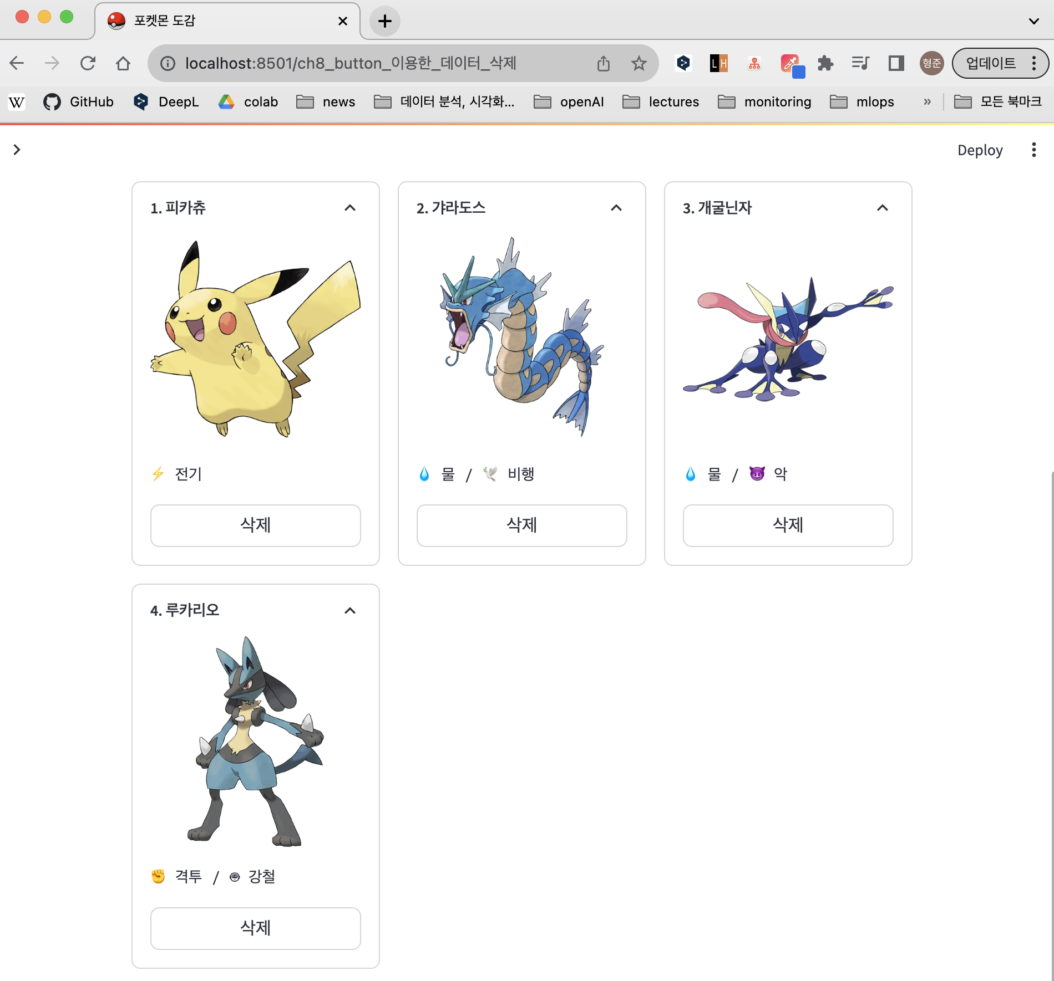Bookmark this page with the star

[x=639, y=63]
